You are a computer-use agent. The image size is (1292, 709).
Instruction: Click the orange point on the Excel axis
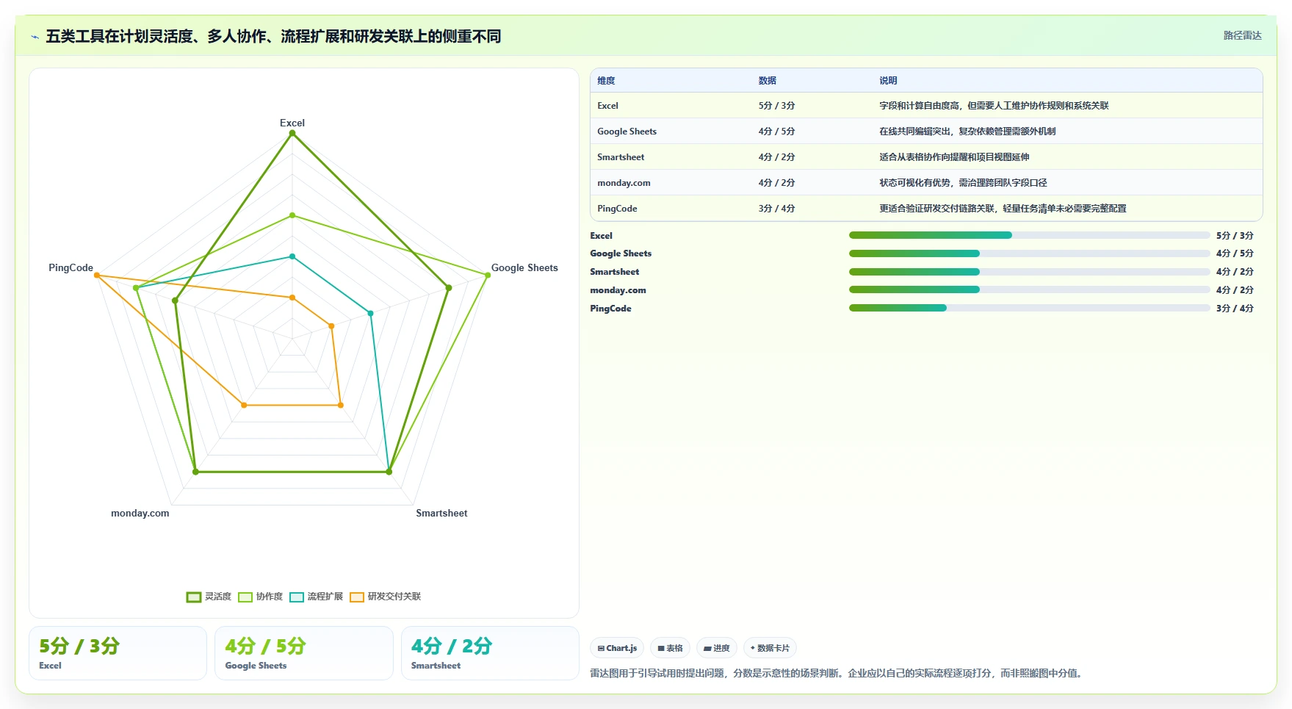coord(292,298)
